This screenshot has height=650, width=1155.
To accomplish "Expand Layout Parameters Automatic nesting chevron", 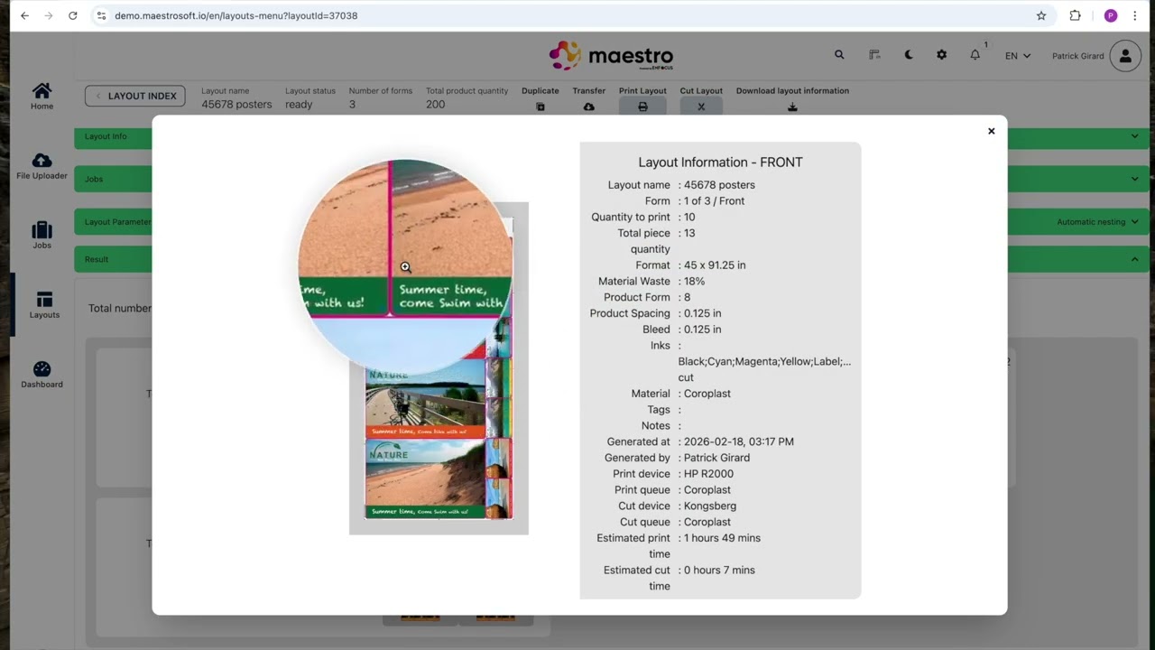I will (1134, 221).
